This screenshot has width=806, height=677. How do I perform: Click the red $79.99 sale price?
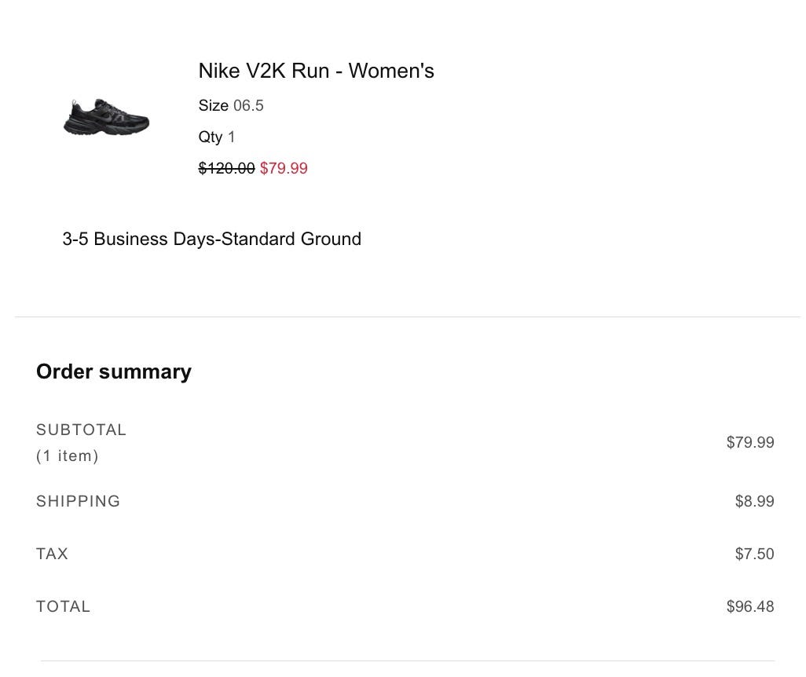tap(284, 168)
